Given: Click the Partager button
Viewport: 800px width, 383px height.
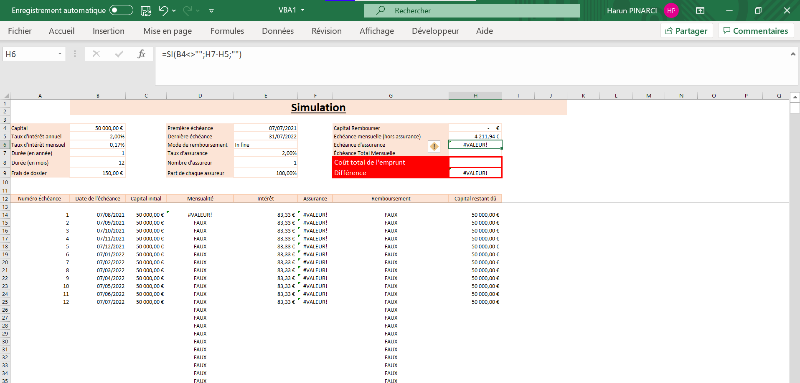Looking at the screenshot, I should click(686, 31).
